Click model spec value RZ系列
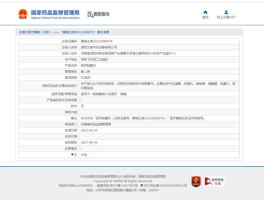264x222 pixels. [x=86, y=78]
